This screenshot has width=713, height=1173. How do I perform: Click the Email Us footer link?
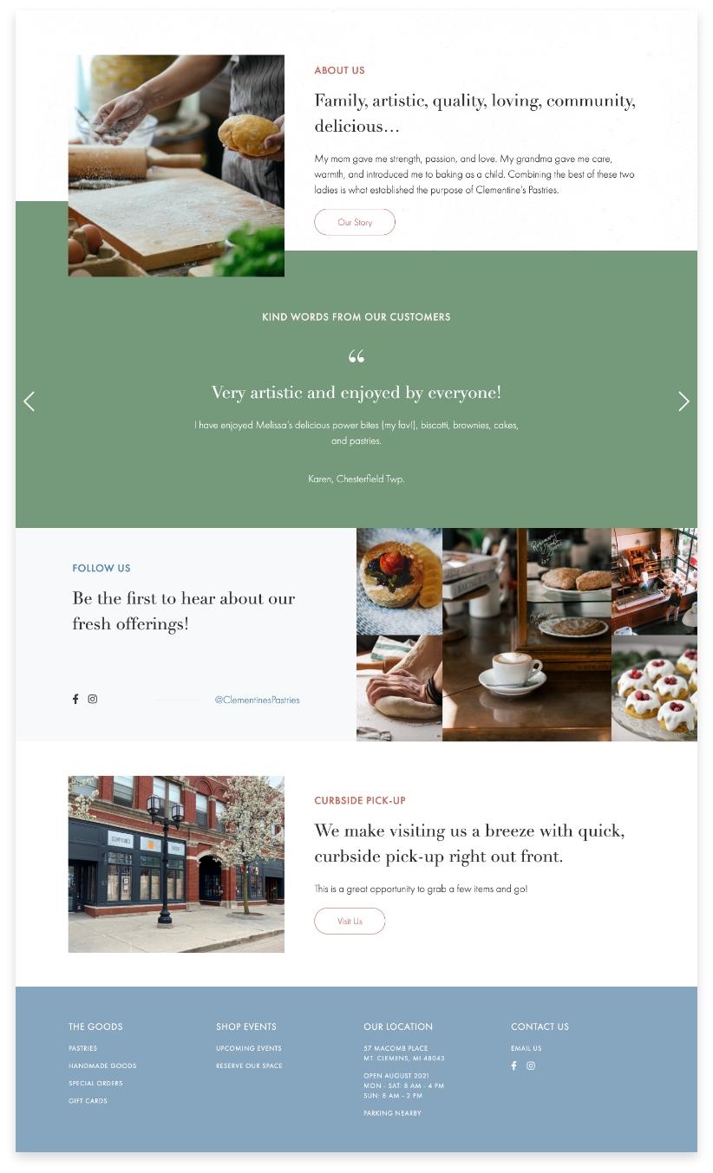point(527,1048)
